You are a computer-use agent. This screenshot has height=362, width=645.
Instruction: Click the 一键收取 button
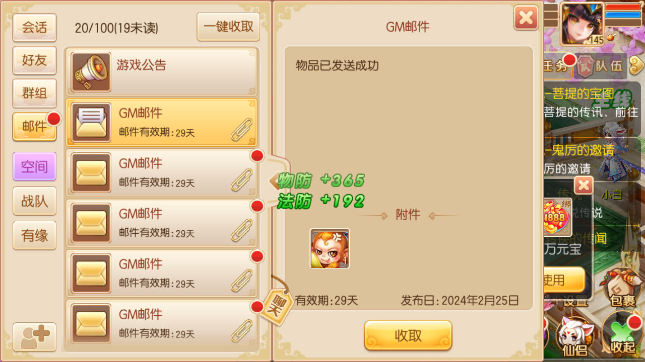coord(228,27)
